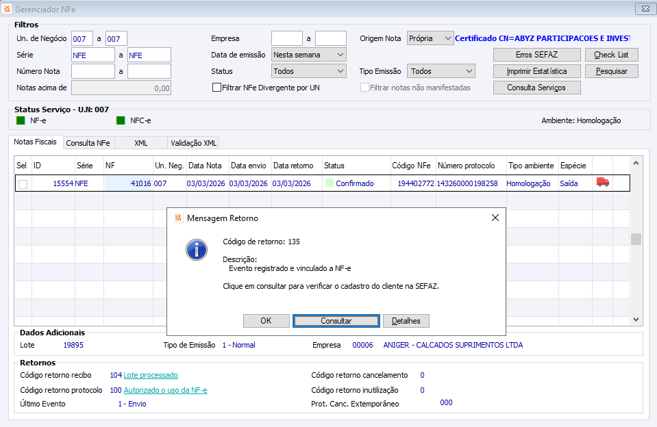Click the Código NFe column header
The height and width of the screenshot is (427, 657).
click(413, 166)
